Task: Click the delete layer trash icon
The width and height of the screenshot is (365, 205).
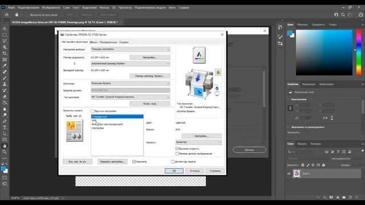Action: click(356, 198)
